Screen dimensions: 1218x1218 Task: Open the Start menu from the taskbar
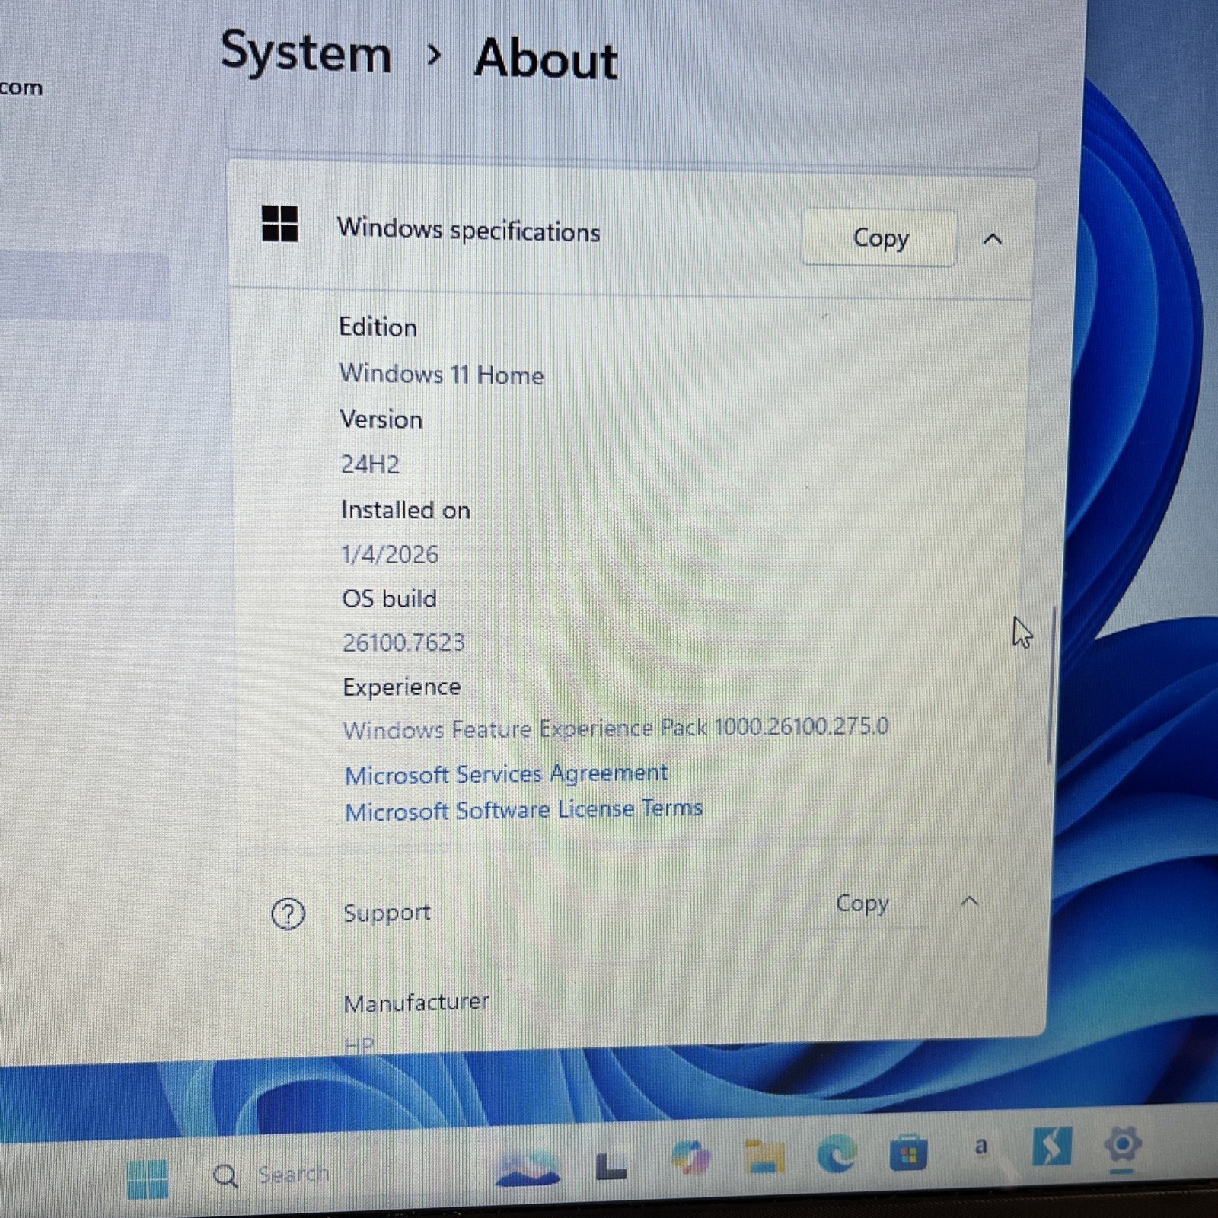(148, 1178)
